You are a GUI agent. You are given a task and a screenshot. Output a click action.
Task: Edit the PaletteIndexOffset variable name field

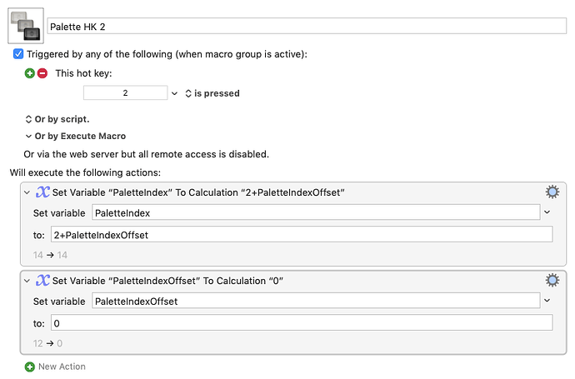pos(316,301)
